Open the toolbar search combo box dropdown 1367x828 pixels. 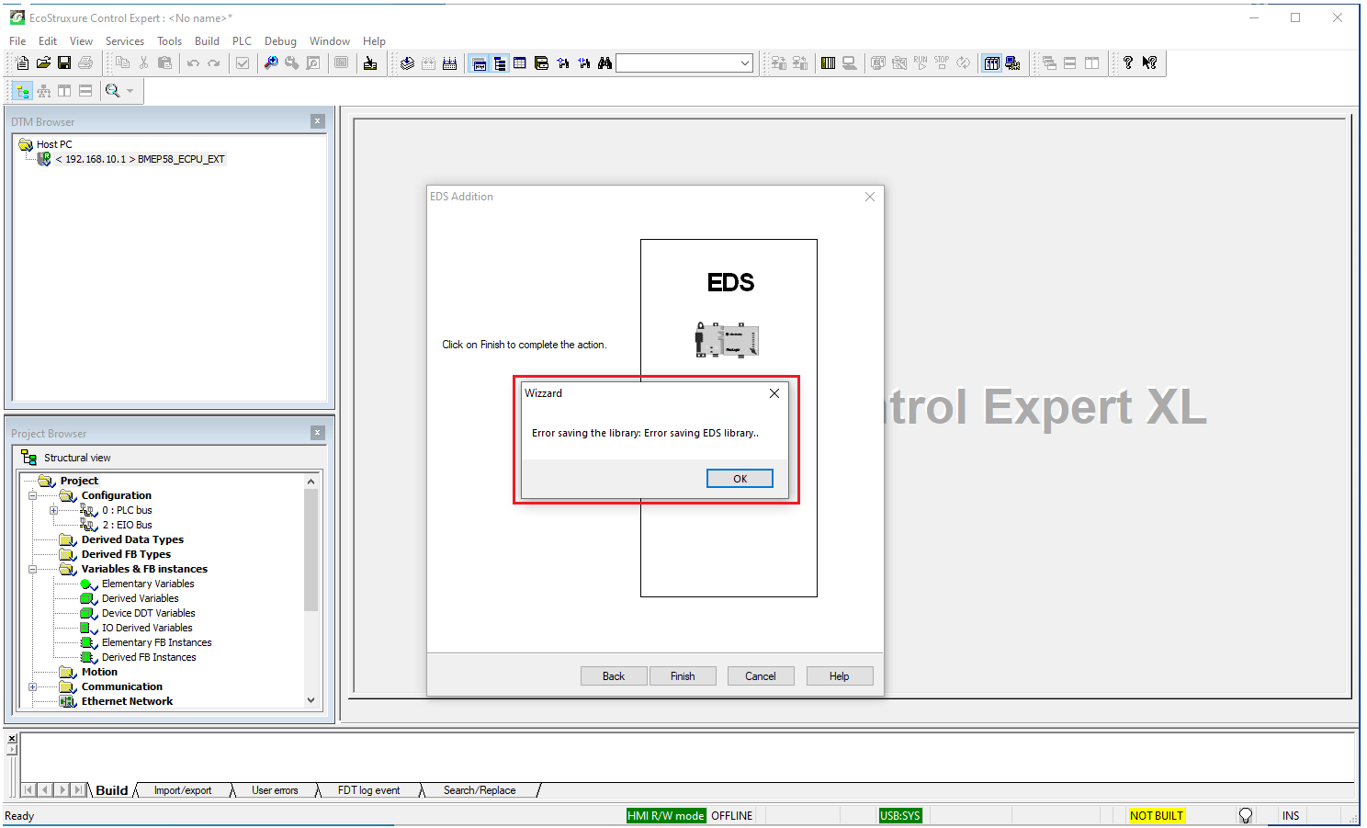[x=745, y=63]
